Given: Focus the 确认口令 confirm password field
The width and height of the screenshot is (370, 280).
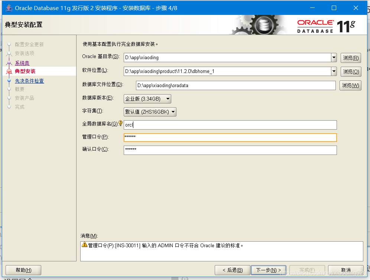Looking at the screenshot, I should [230, 150].
